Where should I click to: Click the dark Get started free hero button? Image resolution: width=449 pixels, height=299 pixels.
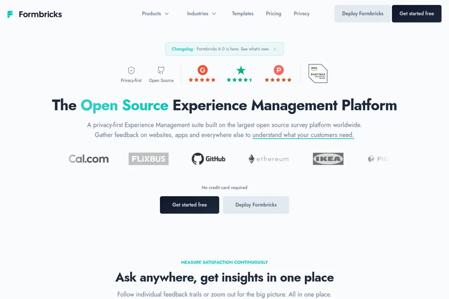point(189,205)
